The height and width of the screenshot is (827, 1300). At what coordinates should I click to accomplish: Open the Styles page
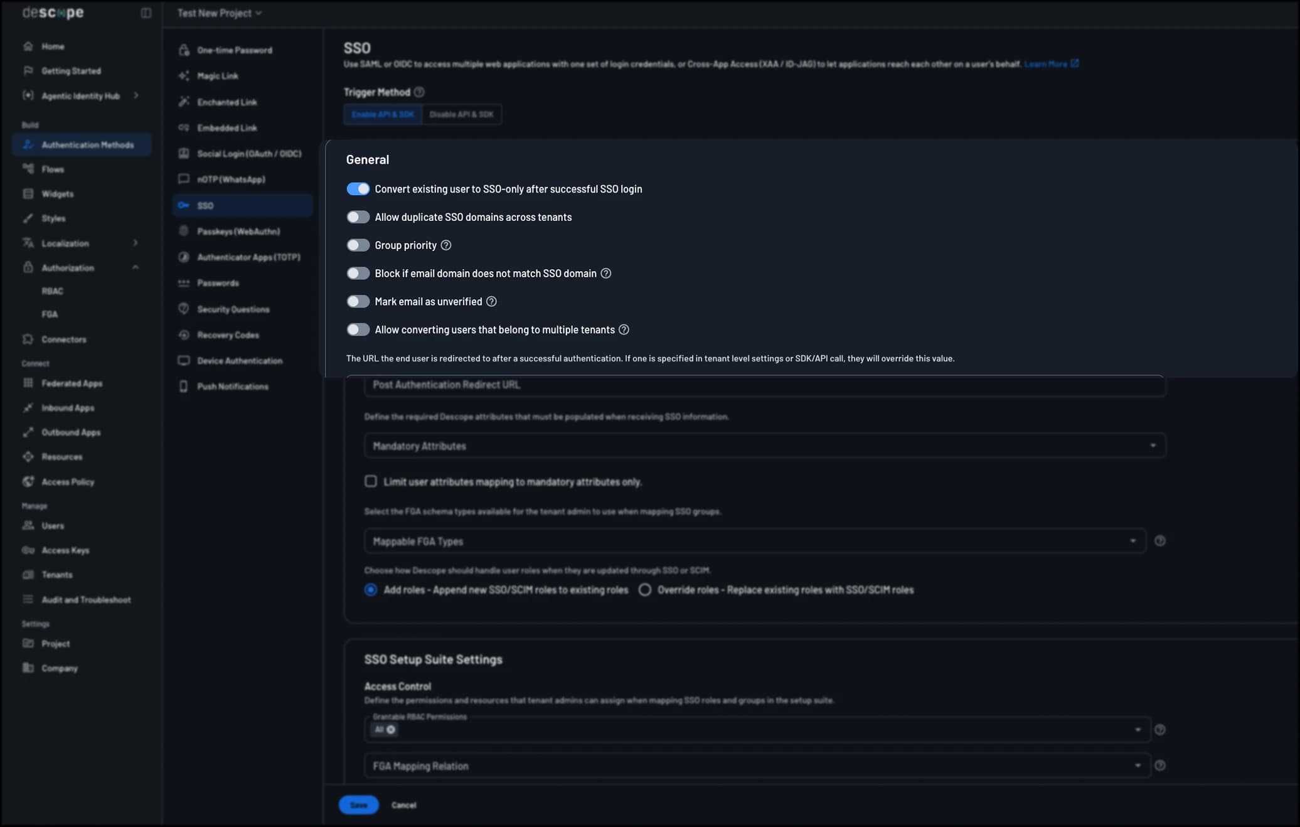tap(53, 218)
